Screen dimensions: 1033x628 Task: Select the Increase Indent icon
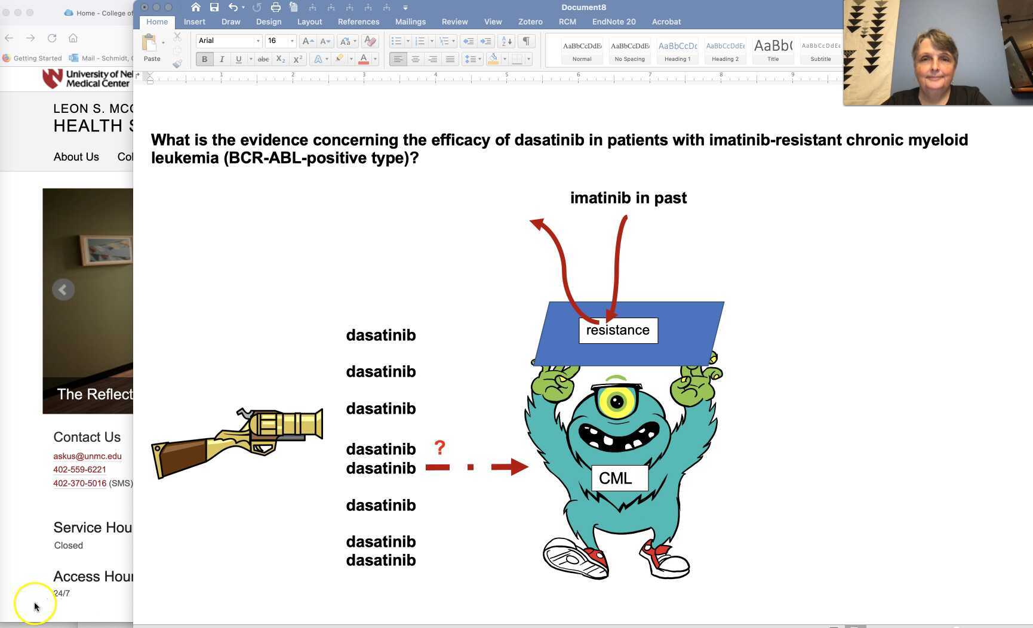[x=485, y=41]
